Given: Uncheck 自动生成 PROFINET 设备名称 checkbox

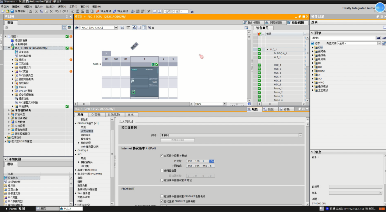Looking at the screenshot, I should [x=162, y=201].
